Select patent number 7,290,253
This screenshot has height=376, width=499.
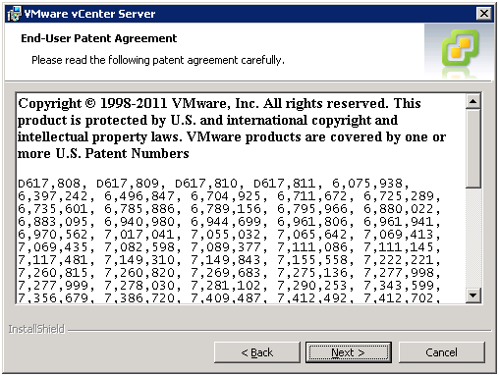[x=312, y=286]
